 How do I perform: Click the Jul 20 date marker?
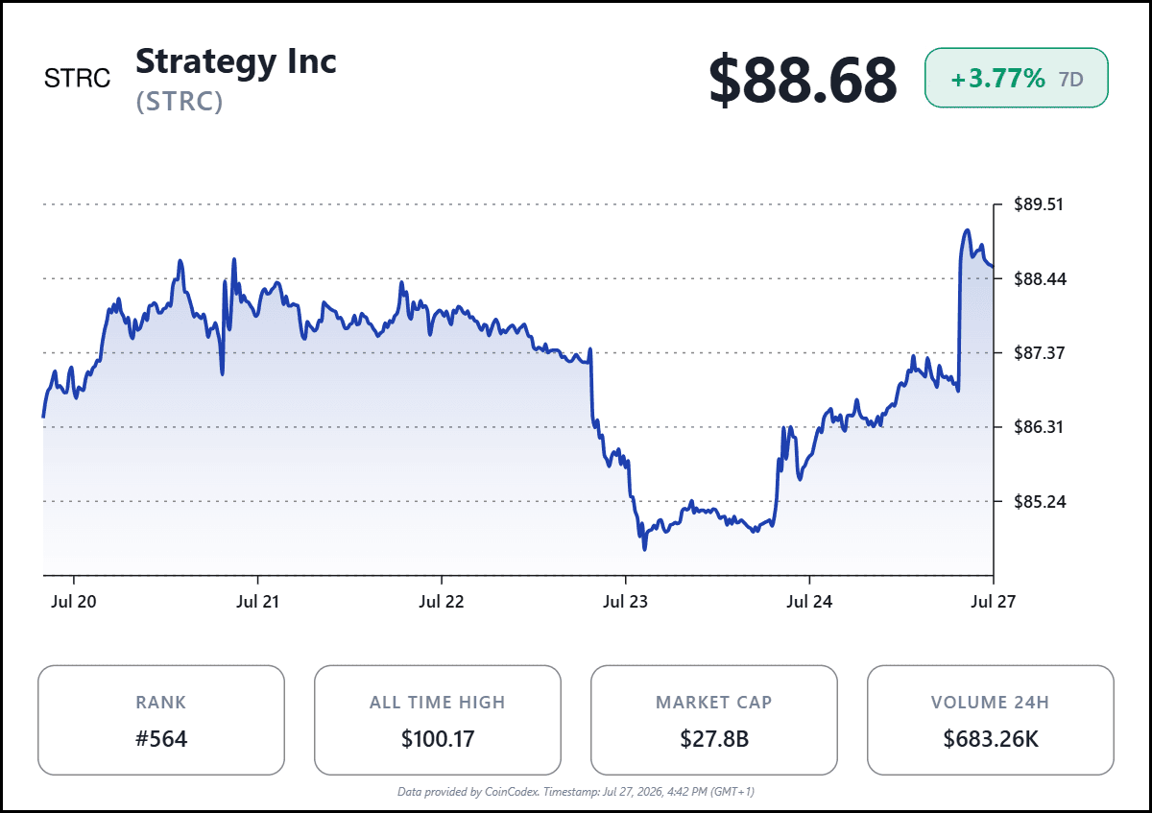click(73, 601)
